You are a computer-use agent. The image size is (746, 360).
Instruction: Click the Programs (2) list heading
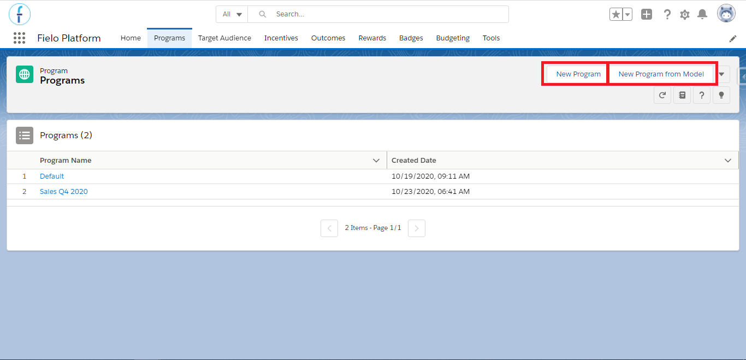[66, 135]
